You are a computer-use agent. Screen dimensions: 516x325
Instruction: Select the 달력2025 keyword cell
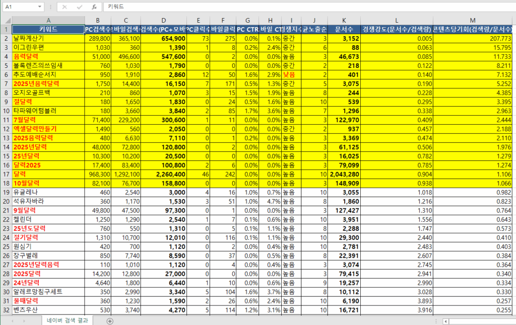[x=48, y=165]
